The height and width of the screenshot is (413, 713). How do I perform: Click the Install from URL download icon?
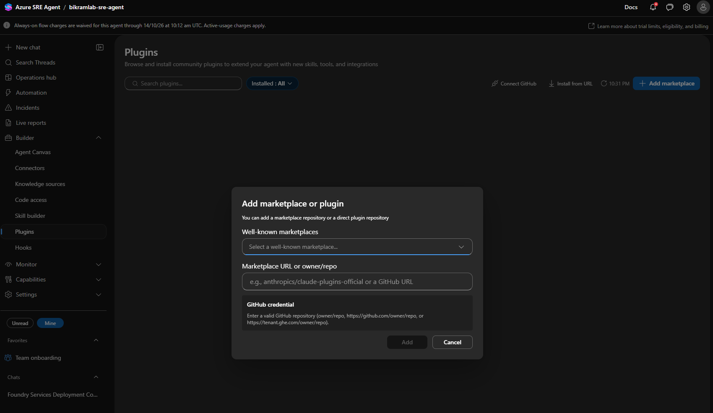[x=552, y=83]
